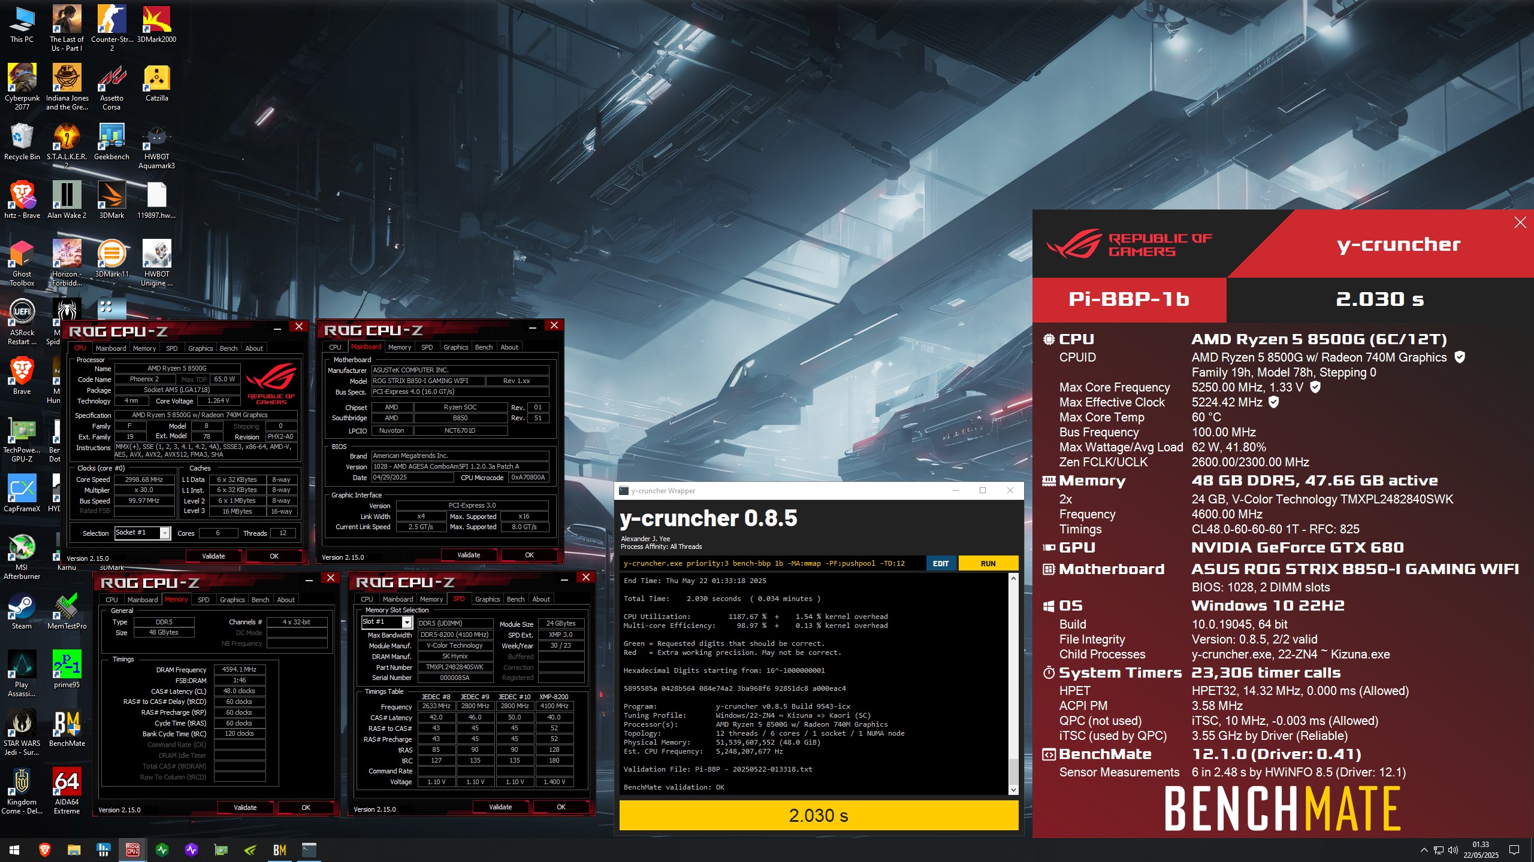Click OK in the CPU-Z SPD window
This screenshot has width=1534, height=862.
tap(561, 807)
